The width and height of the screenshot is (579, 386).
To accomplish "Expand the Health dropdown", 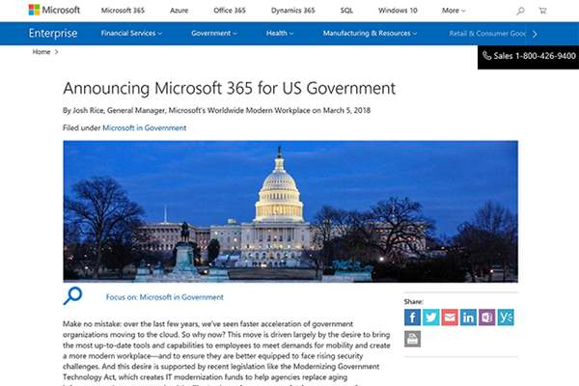I will point(280,33).
